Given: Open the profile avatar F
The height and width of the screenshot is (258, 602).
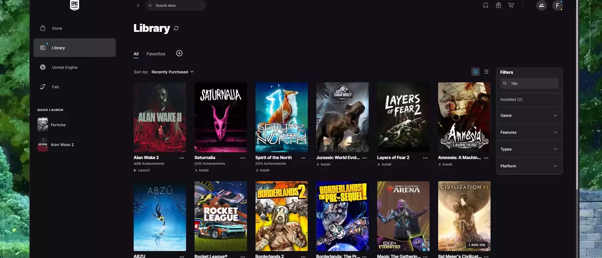Looking at the screenshot, I should 558,6.
